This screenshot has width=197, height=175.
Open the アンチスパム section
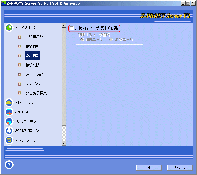point(25,140)
